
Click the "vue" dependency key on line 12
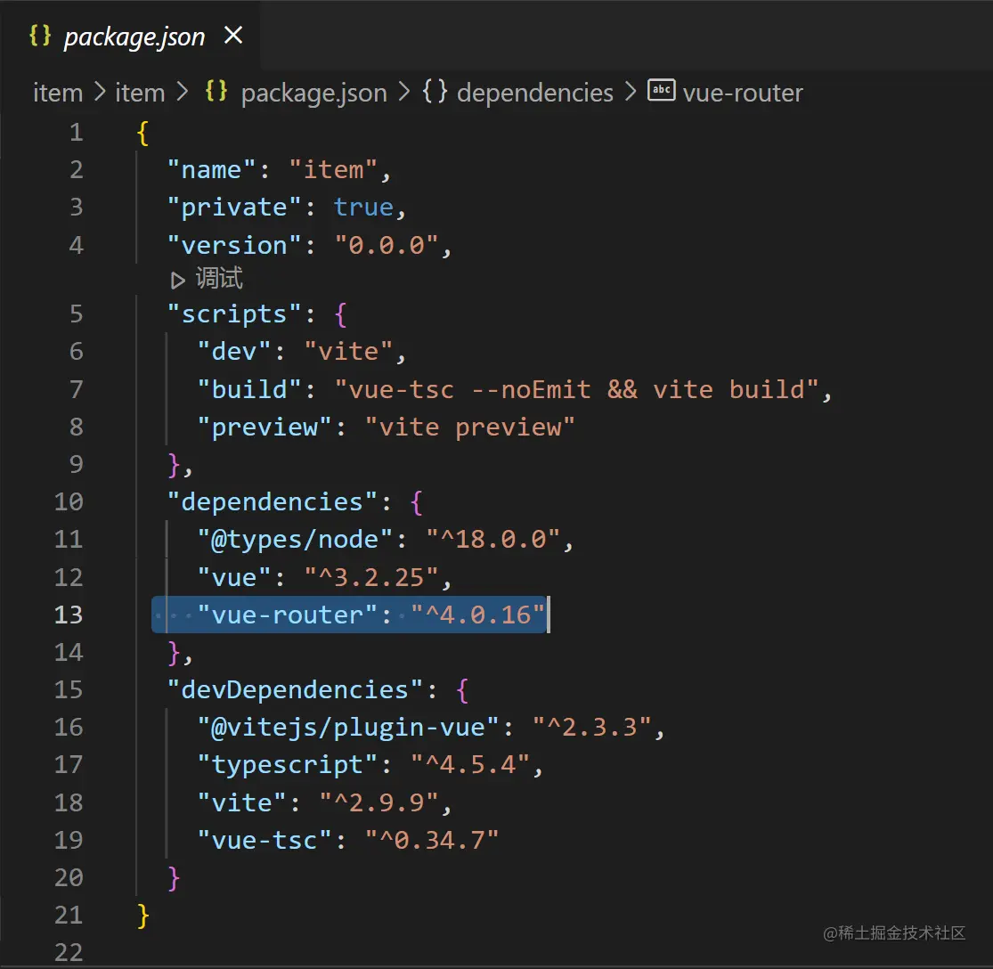coord(234,578)
